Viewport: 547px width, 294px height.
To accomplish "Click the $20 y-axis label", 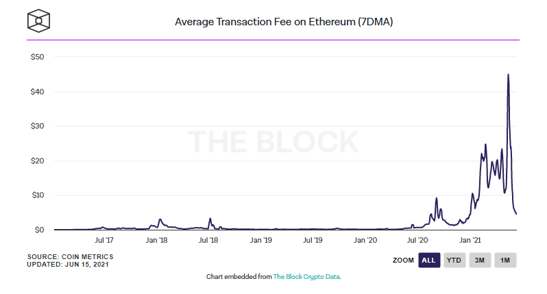I will [37, 161].
